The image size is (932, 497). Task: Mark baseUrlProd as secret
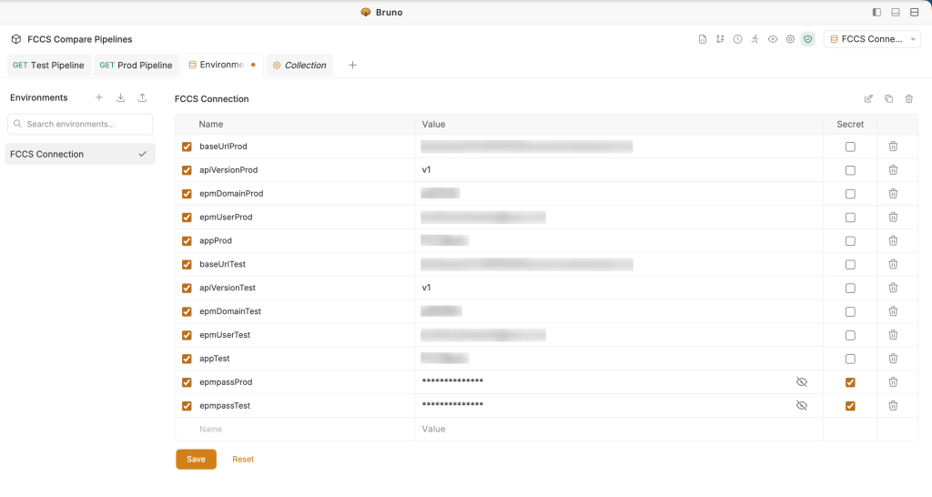coord(850,147)
